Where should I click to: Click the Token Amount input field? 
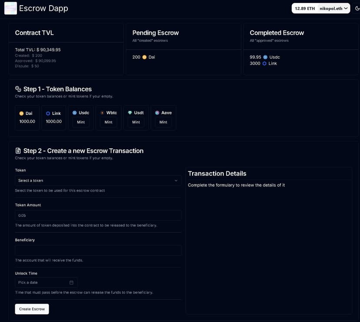click(x=98, y=215)
